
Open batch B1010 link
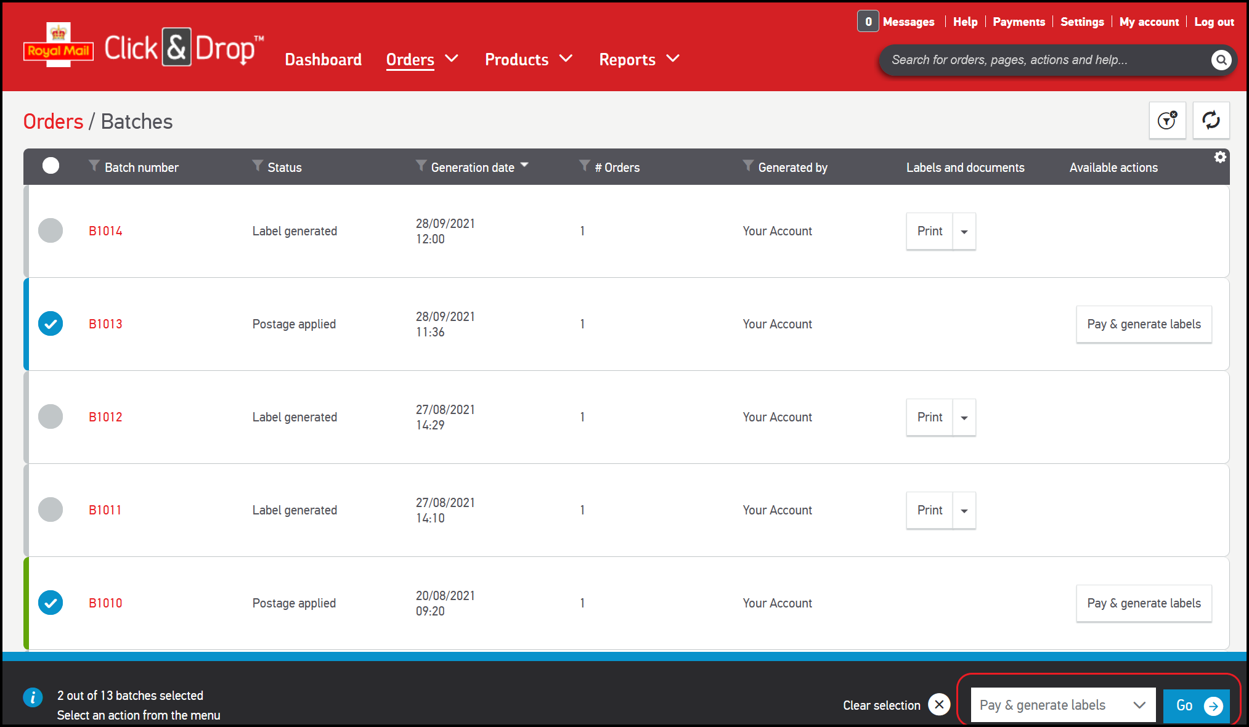tap(105, 603)
